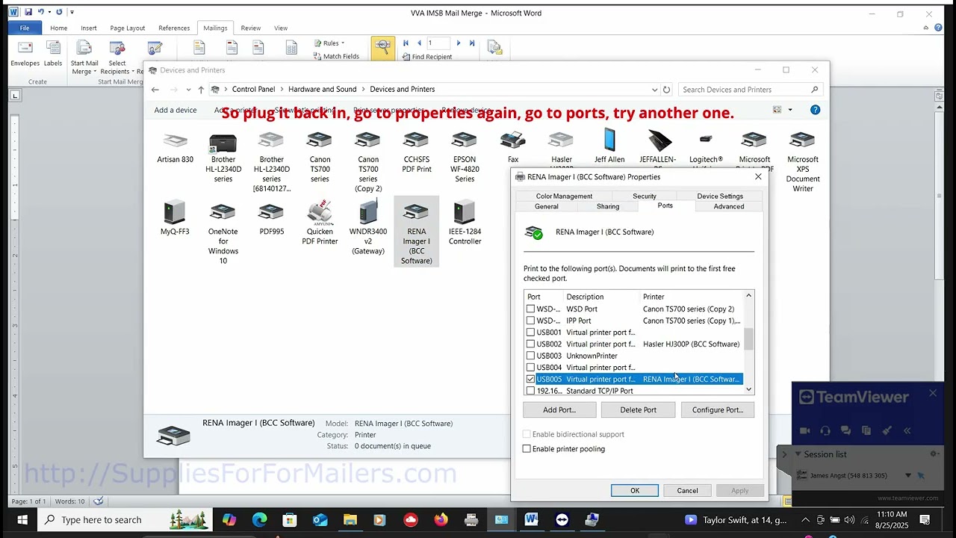
Task: Open Firefox from the taskbar
Action: tap(441, 520)
